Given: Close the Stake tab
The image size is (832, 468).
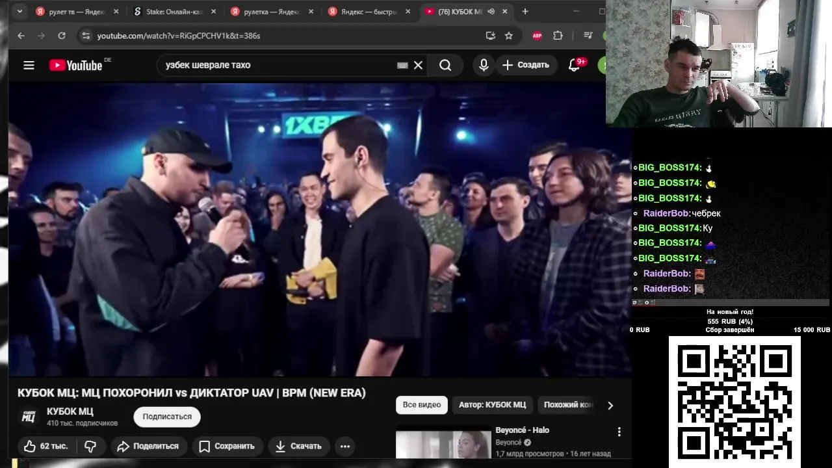Looking at the screenshot, I should click(x=213, y=12).
